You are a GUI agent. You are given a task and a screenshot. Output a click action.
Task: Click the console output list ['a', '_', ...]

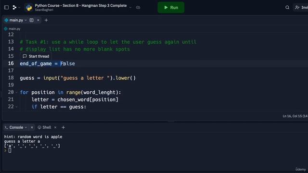[x=32, y=146]
